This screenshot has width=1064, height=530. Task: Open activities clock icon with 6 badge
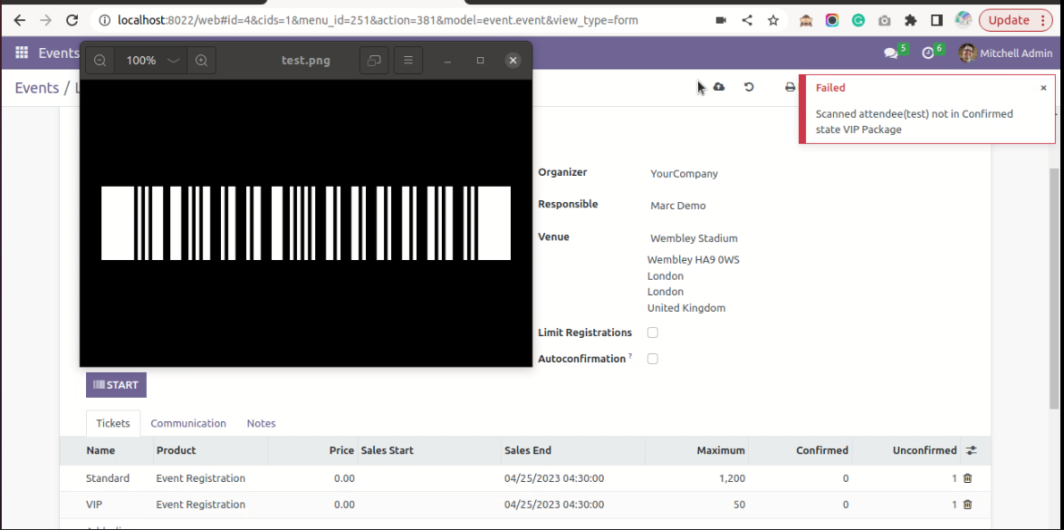tap(928, 53)
